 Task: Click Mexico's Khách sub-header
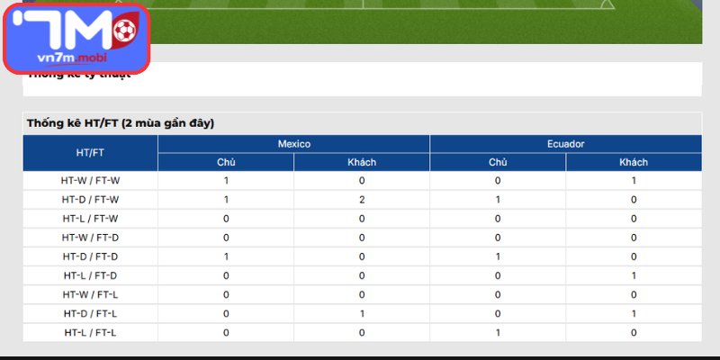(x=362, y=162)
